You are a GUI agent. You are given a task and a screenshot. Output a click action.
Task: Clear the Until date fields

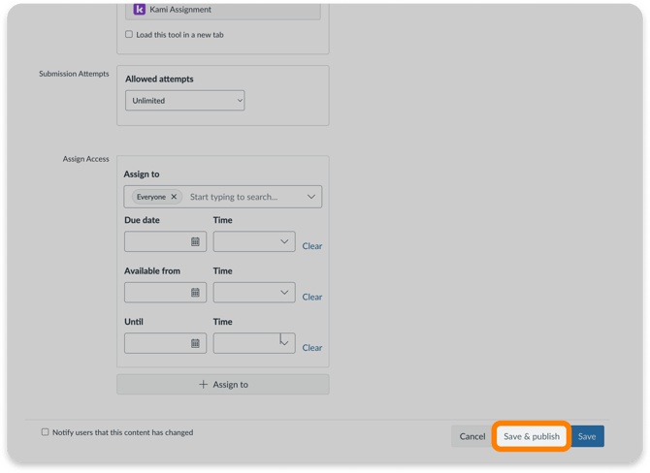[312, 348]
